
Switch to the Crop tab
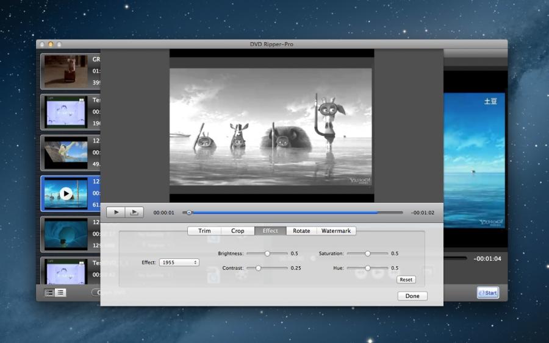coord(237,231)
